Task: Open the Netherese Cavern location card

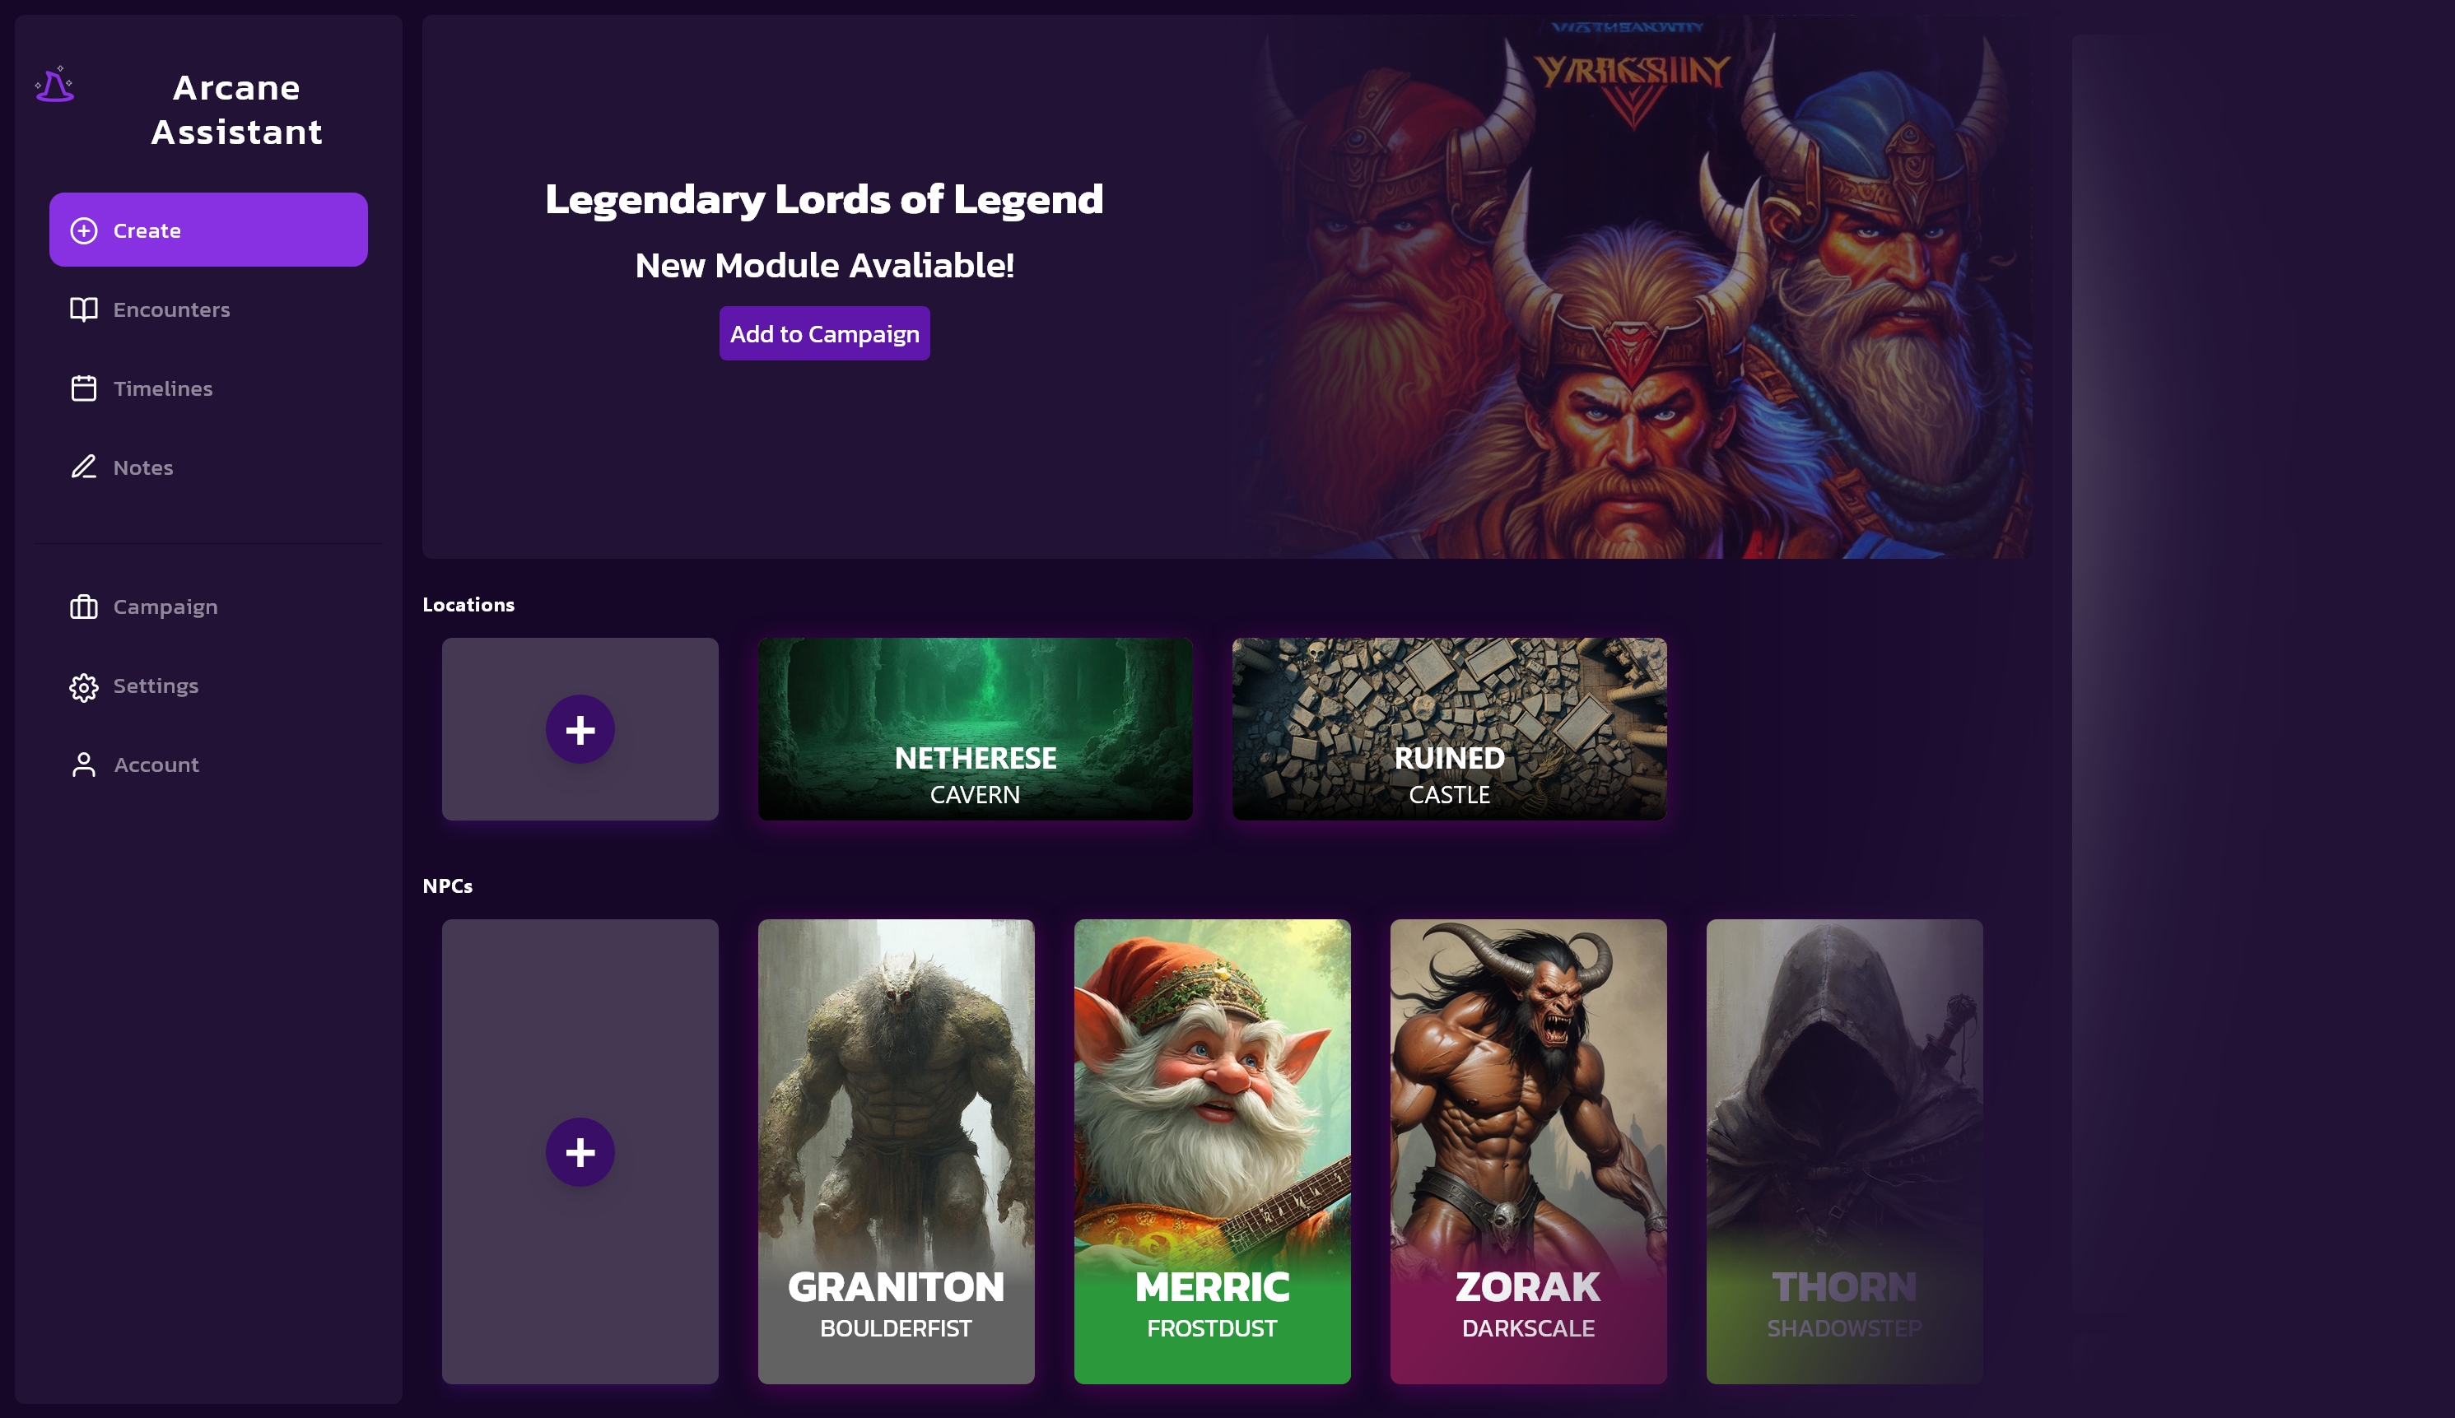Action: [x=976, y=729]
